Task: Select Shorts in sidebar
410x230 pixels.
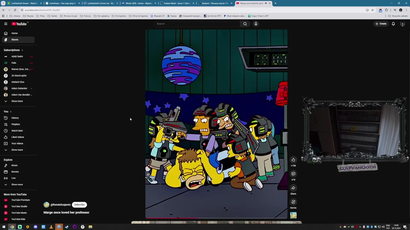Action: click(18, 40)
